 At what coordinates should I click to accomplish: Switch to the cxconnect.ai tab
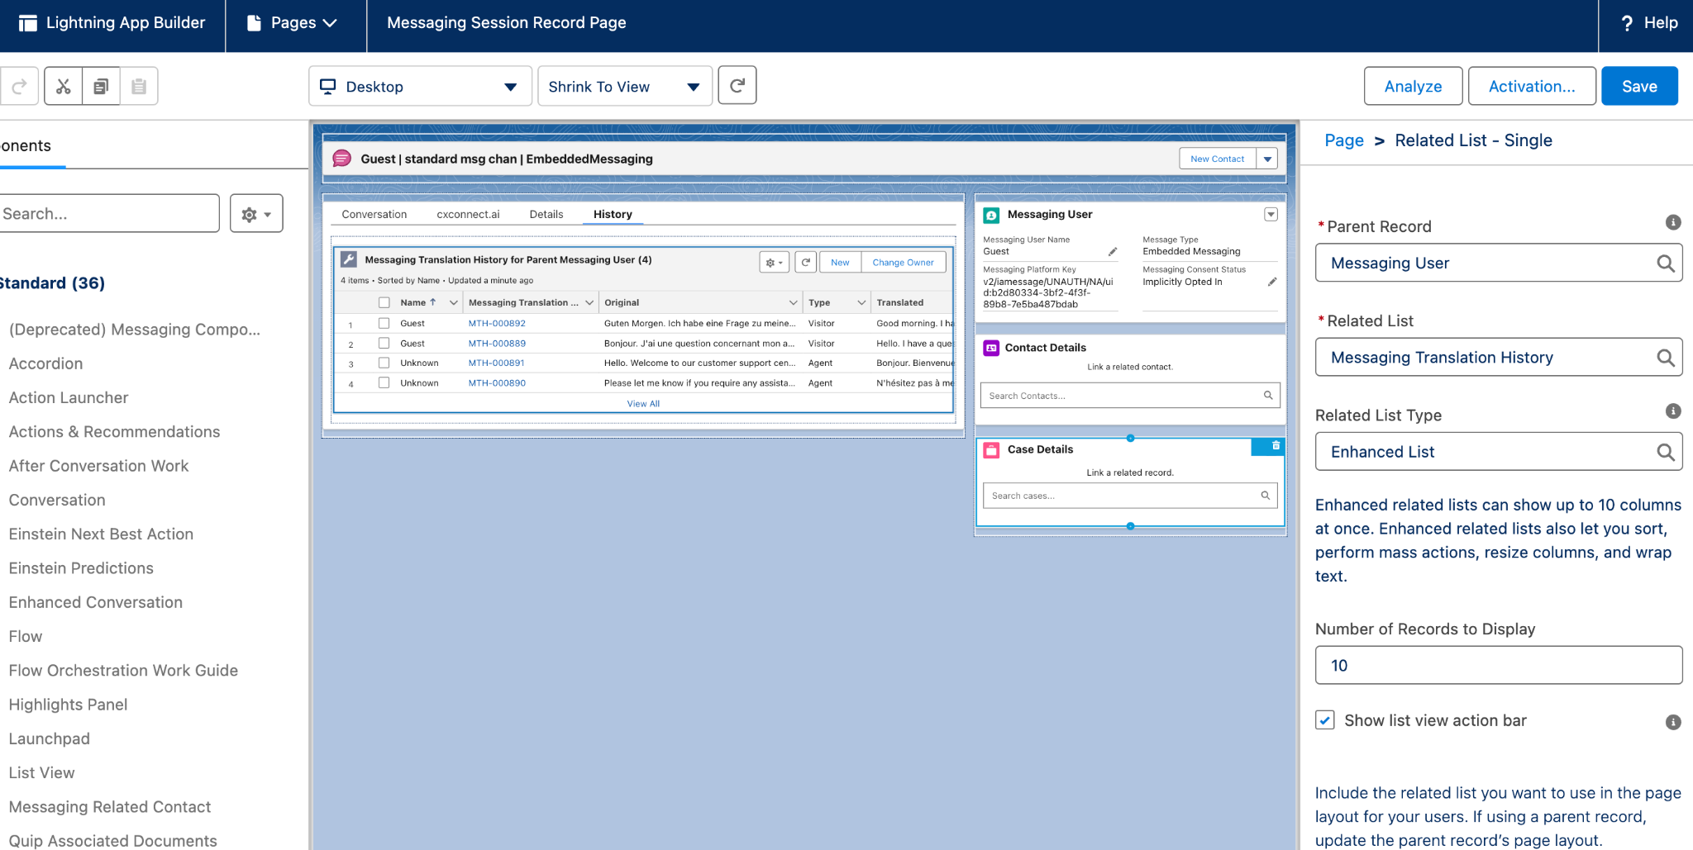click(x=468, y=214)
